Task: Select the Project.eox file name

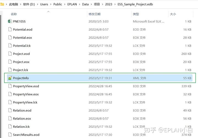Action: pos(21,62)
